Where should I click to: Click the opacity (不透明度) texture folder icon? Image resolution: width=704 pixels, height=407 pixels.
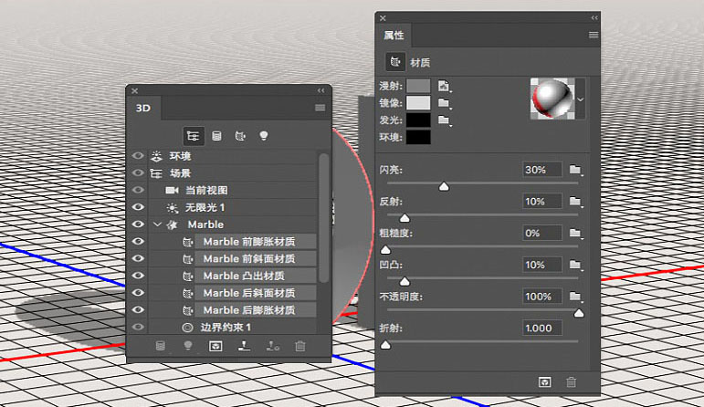click(575, 297)
